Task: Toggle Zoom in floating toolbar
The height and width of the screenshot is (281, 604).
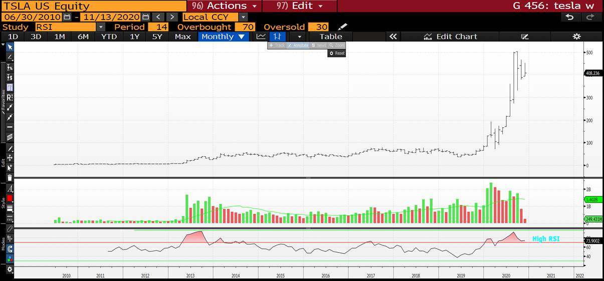Action: 337,45
